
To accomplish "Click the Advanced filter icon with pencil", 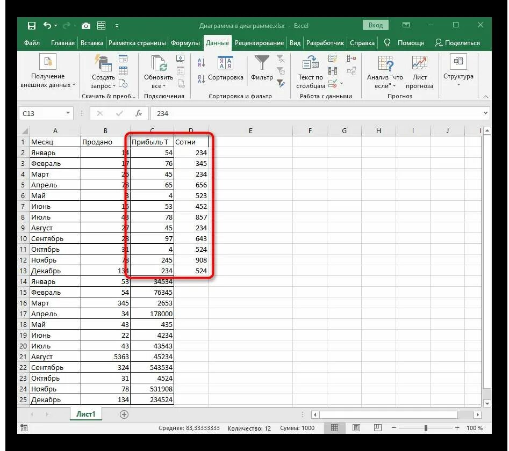I will 281,83.
